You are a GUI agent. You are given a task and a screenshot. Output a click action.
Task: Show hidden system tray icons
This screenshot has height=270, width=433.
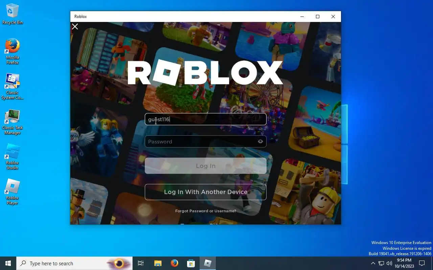373,263
